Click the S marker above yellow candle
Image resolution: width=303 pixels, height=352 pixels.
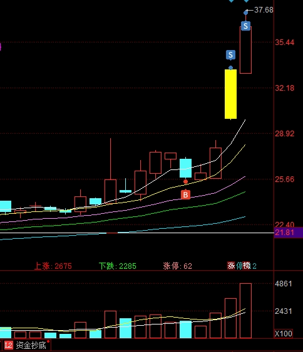230,55
